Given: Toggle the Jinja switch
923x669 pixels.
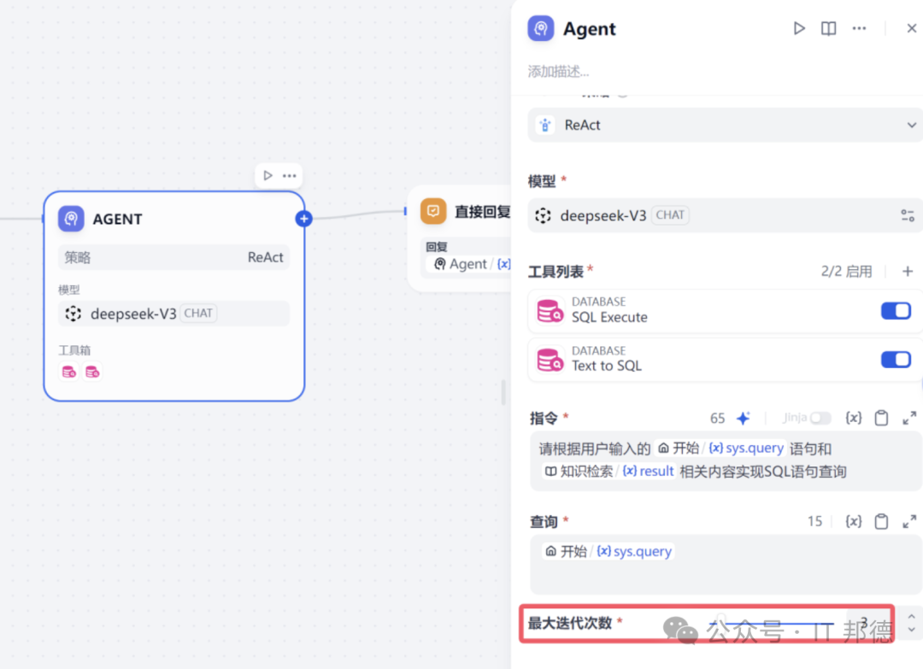Looking at the screenshot, I should [x=820, y=418].
